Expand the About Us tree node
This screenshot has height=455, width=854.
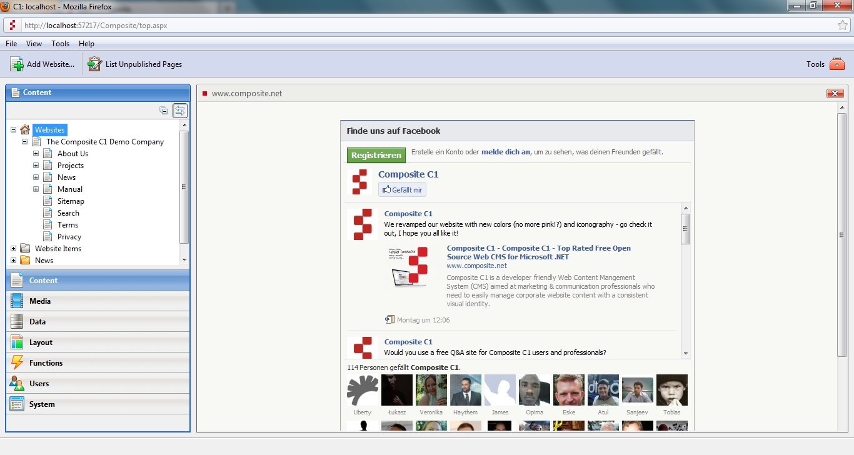[36, 154]
